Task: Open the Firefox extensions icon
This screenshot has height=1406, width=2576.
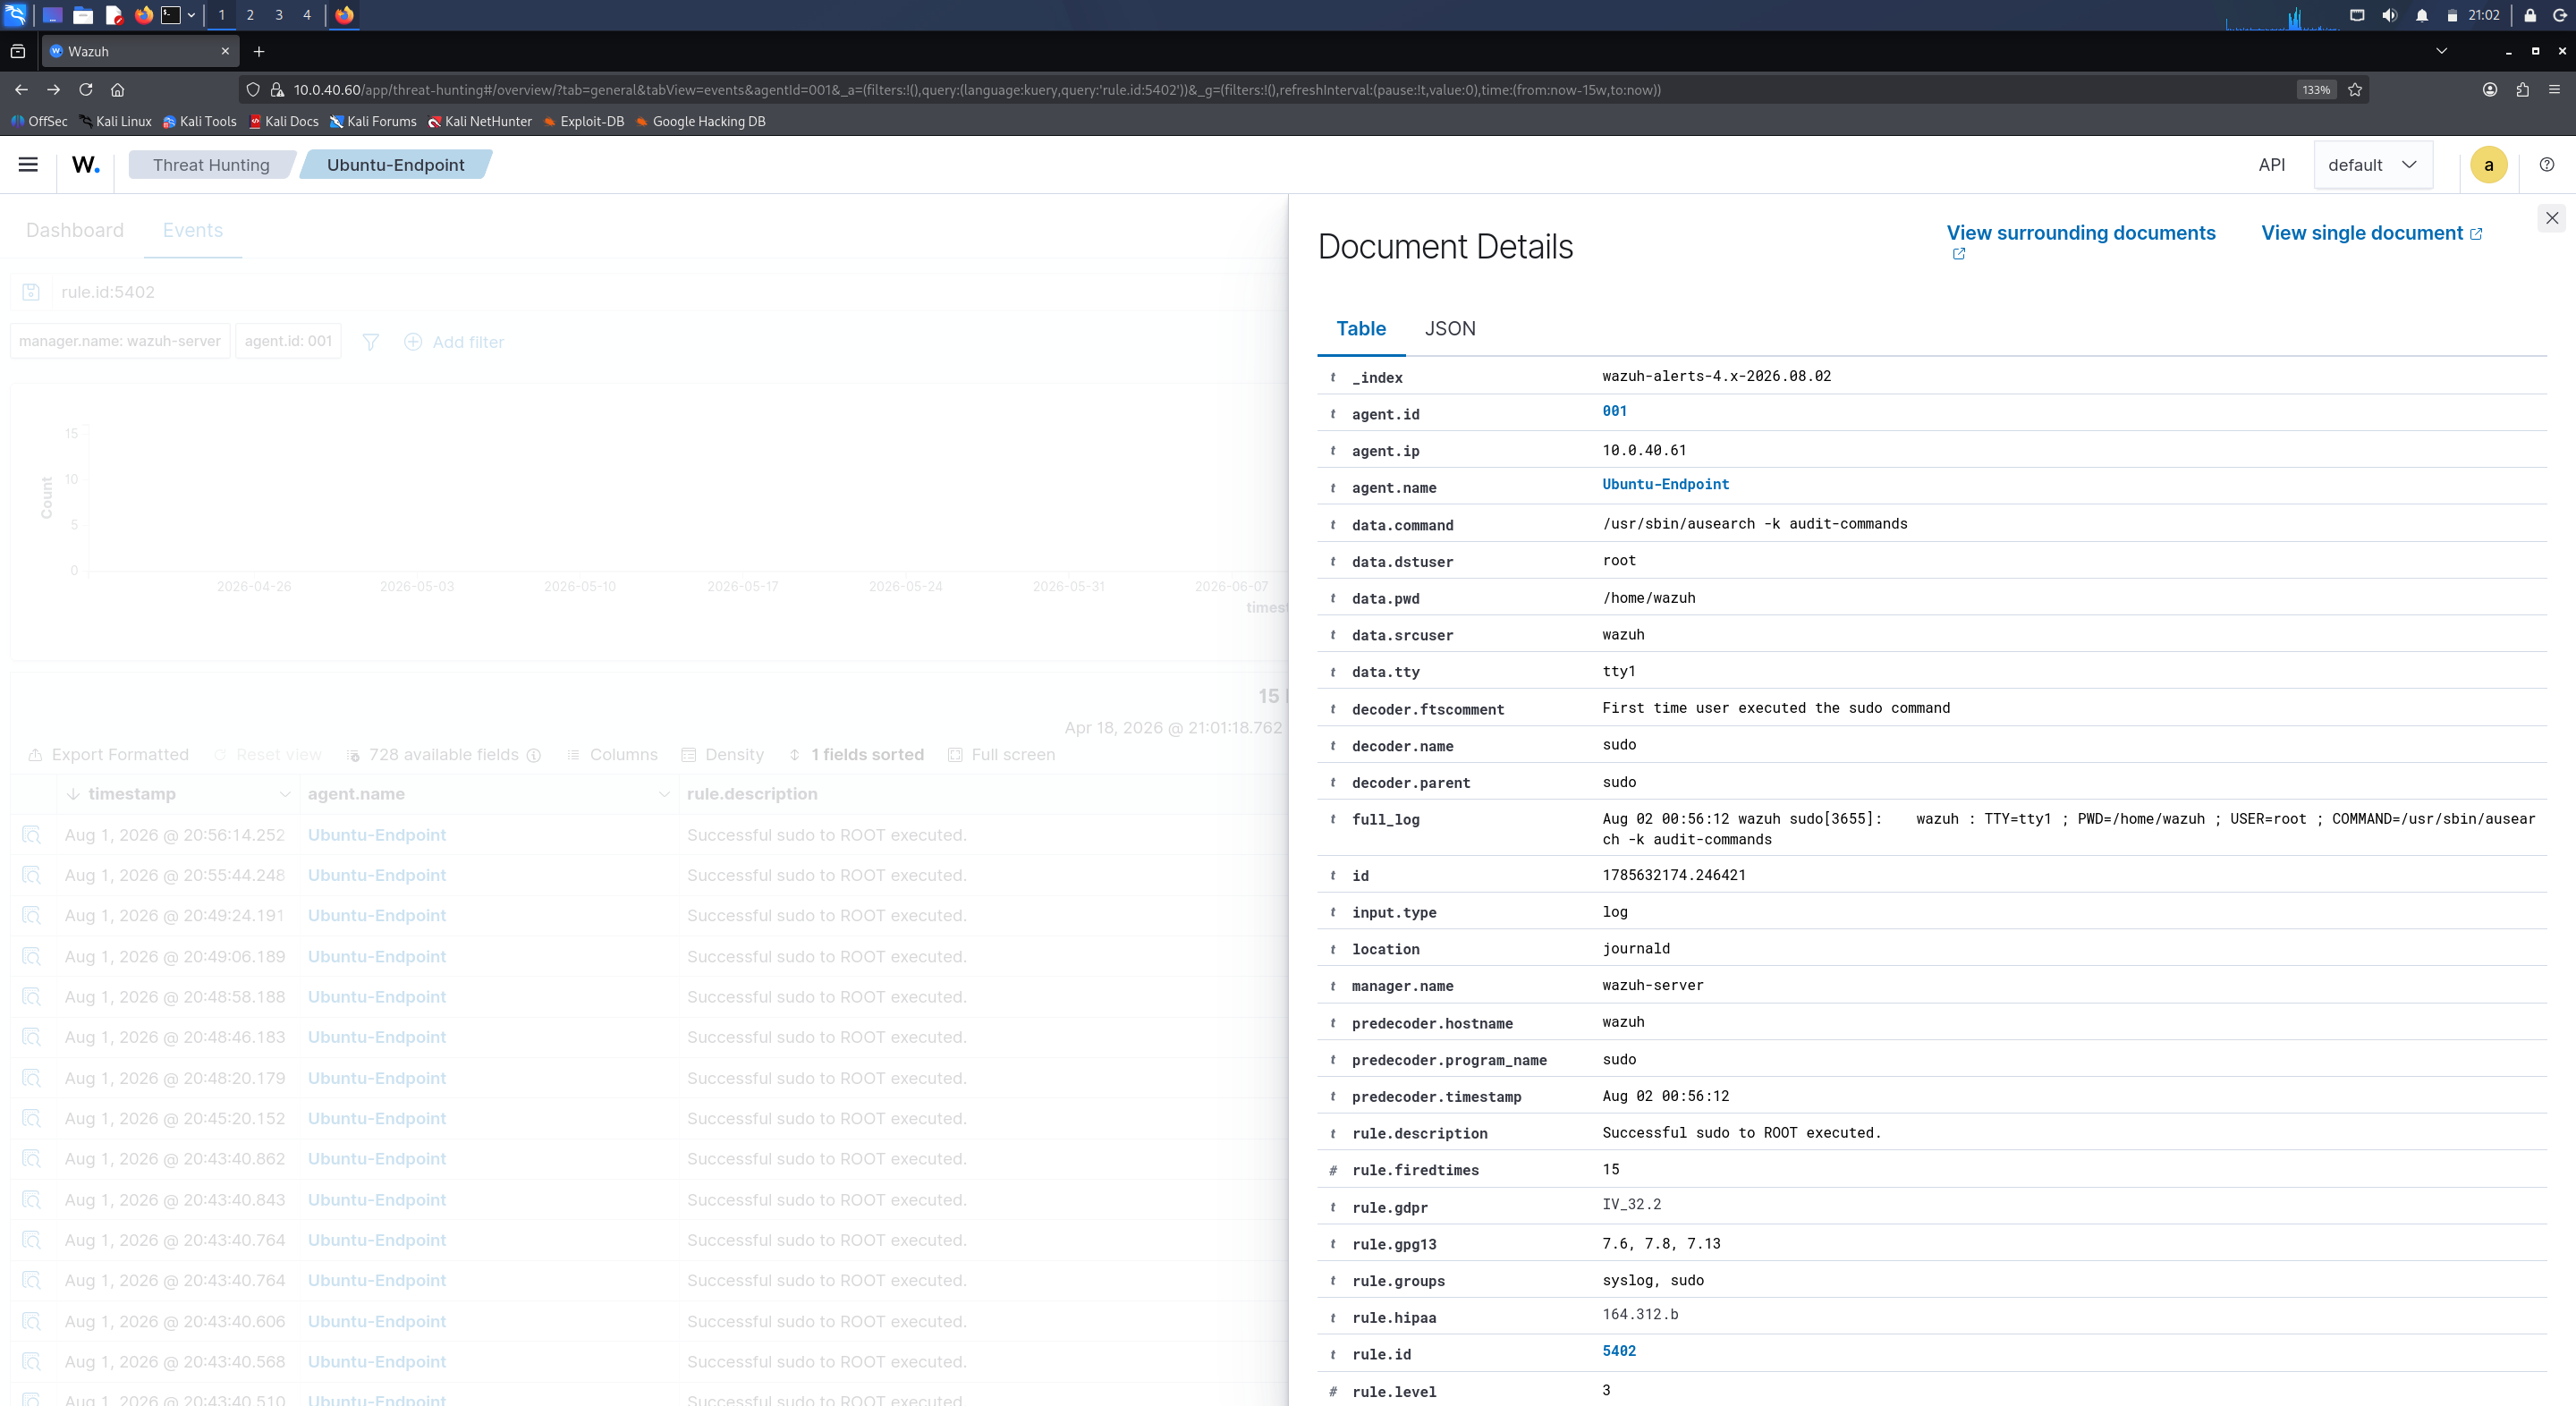Action: click(2522, 90)
